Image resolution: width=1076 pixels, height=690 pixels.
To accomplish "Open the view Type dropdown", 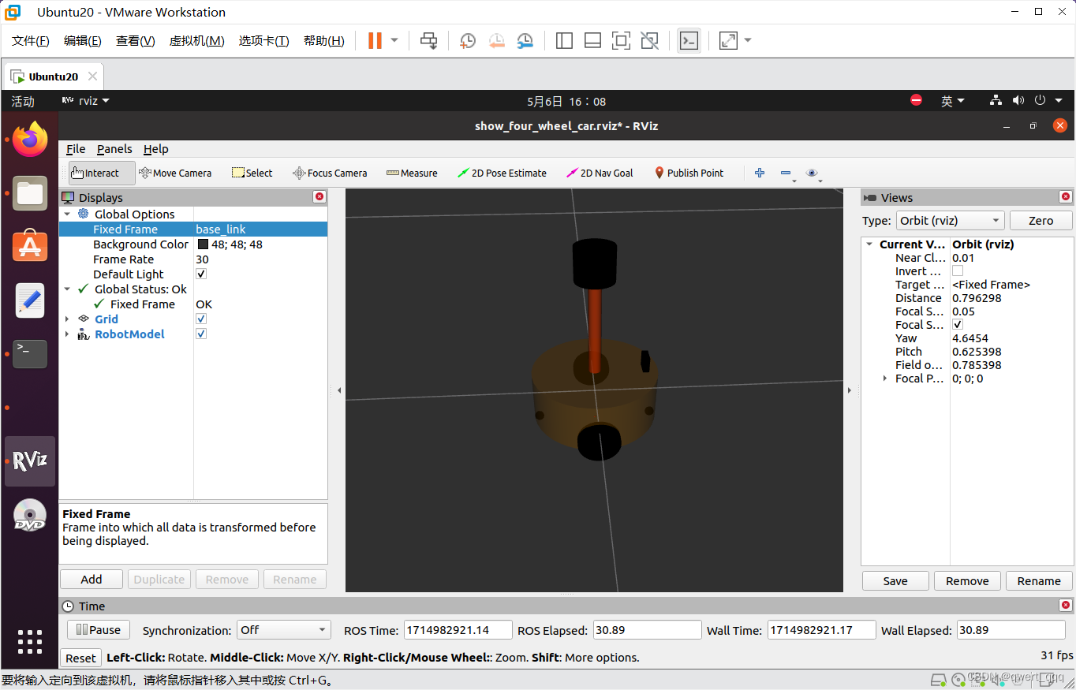I will tap(950, 221).
